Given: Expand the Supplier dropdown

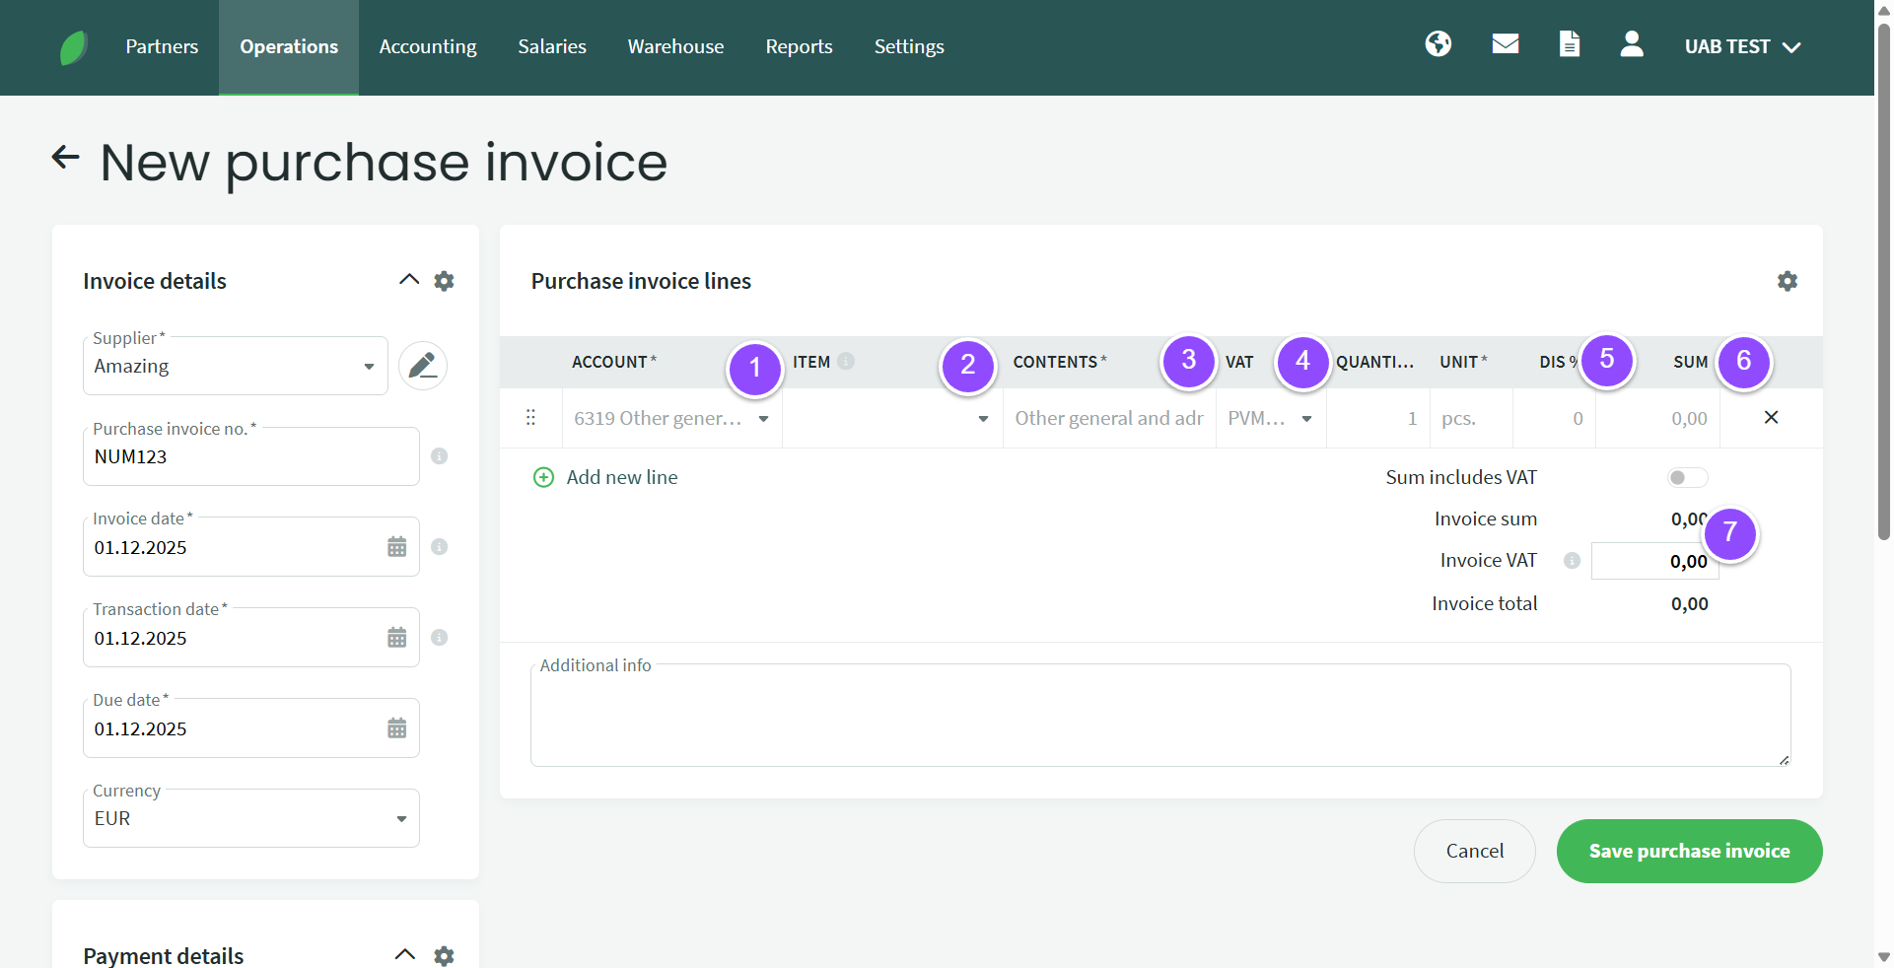Looking at the screenshot, I should [369, 367].
